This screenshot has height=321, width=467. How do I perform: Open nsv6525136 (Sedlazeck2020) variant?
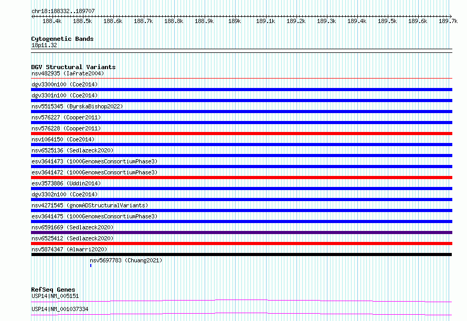[72, 150]
